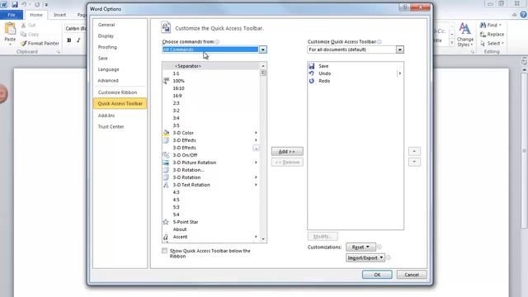Click the Save icon in the title bar
Screen dimensions: 528x297
(x=15, y=5)
